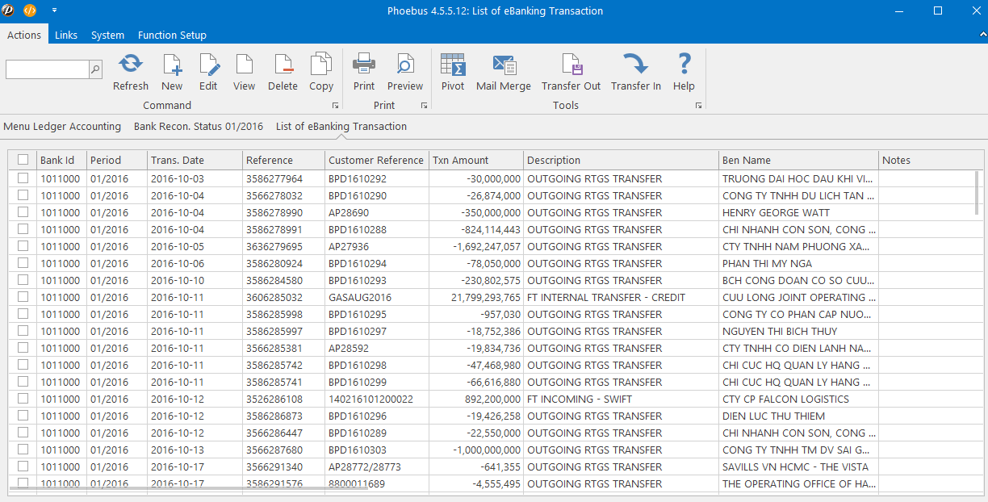Check the row with reference 3586278990
Viewport: 988px width, 502px height.
[23, 212]
